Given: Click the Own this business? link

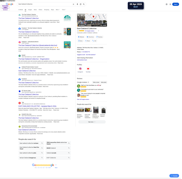Looking at the screenshot, I should pyautogui.click(x=91, y=55).
